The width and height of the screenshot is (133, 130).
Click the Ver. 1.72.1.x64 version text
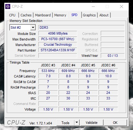click(41, 123)
